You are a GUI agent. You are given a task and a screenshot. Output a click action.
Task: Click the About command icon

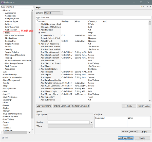[39, 33]
